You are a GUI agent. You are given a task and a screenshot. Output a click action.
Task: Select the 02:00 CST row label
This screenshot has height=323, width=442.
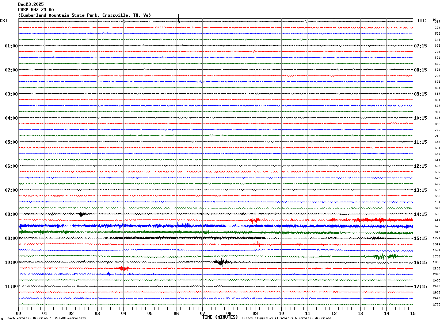[11, 70]
